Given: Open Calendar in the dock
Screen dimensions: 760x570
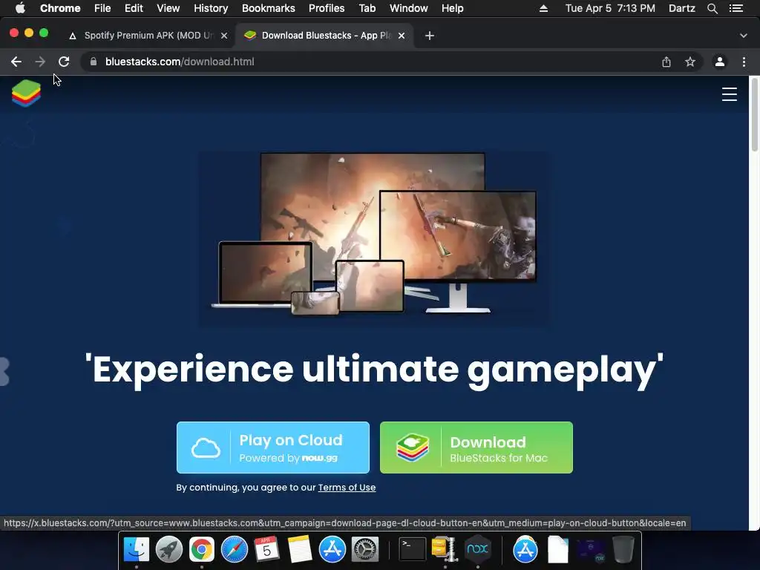Looking at the screenshot, I should (267, 550).
